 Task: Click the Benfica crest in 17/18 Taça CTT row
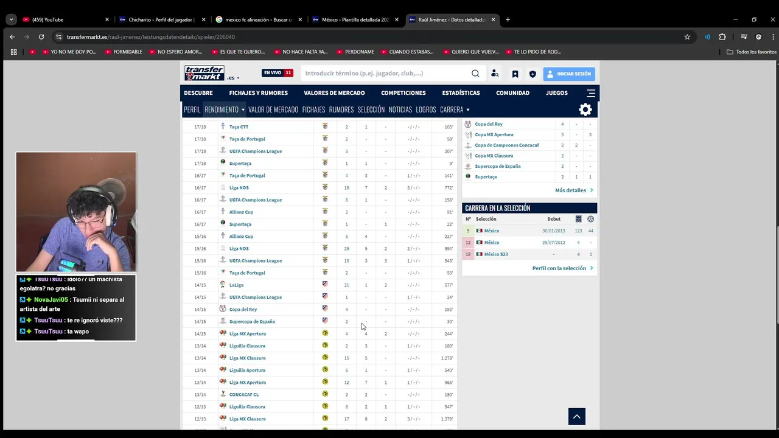point(325,127)
